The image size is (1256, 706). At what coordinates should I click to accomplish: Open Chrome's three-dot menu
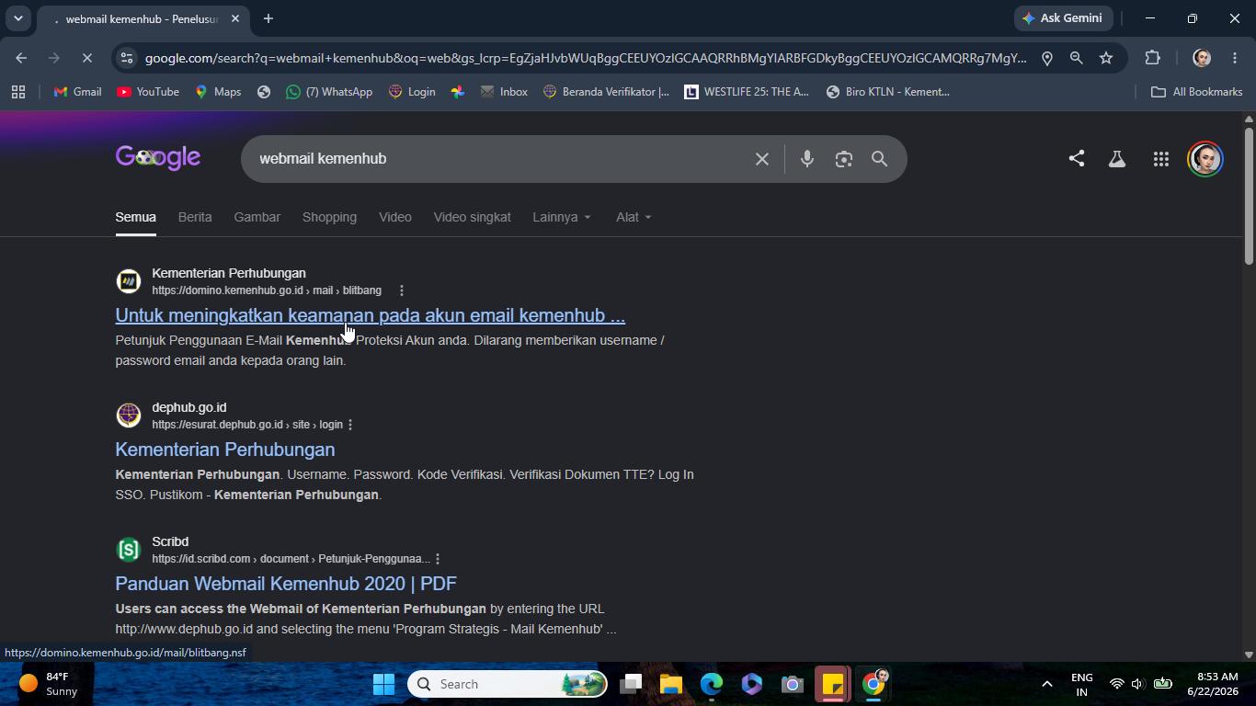(1235, 58)
